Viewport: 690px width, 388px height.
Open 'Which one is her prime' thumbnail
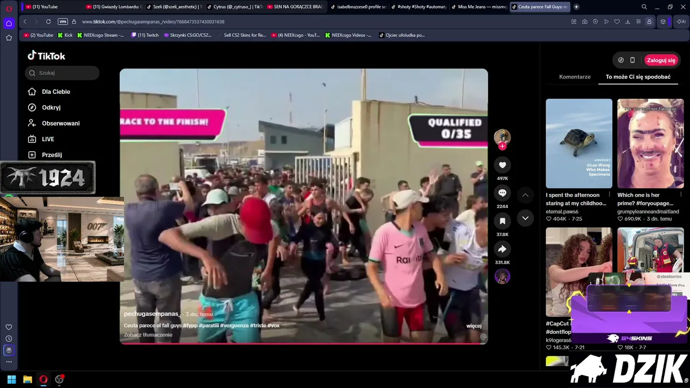[x=651, y=143]
